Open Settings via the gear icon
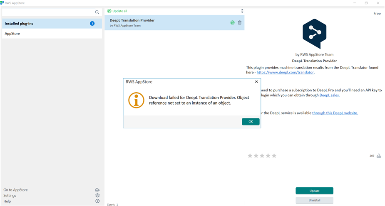This screenshot has height=206, width=385. (x=97, y=195)
